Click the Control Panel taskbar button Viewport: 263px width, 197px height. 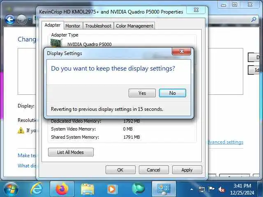tap(164, 189)
